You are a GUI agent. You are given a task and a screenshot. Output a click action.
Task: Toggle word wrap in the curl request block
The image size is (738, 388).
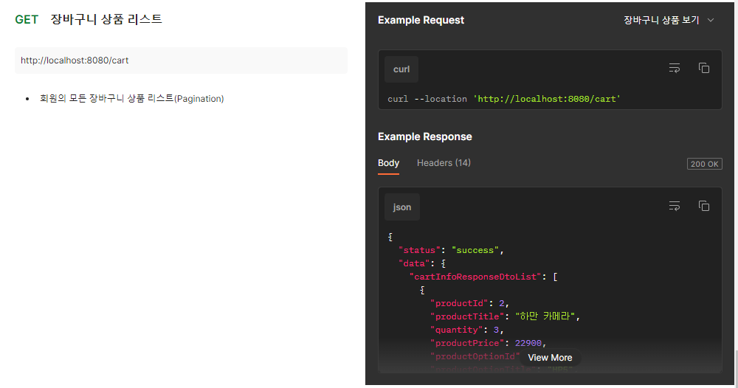coord(675,68)
